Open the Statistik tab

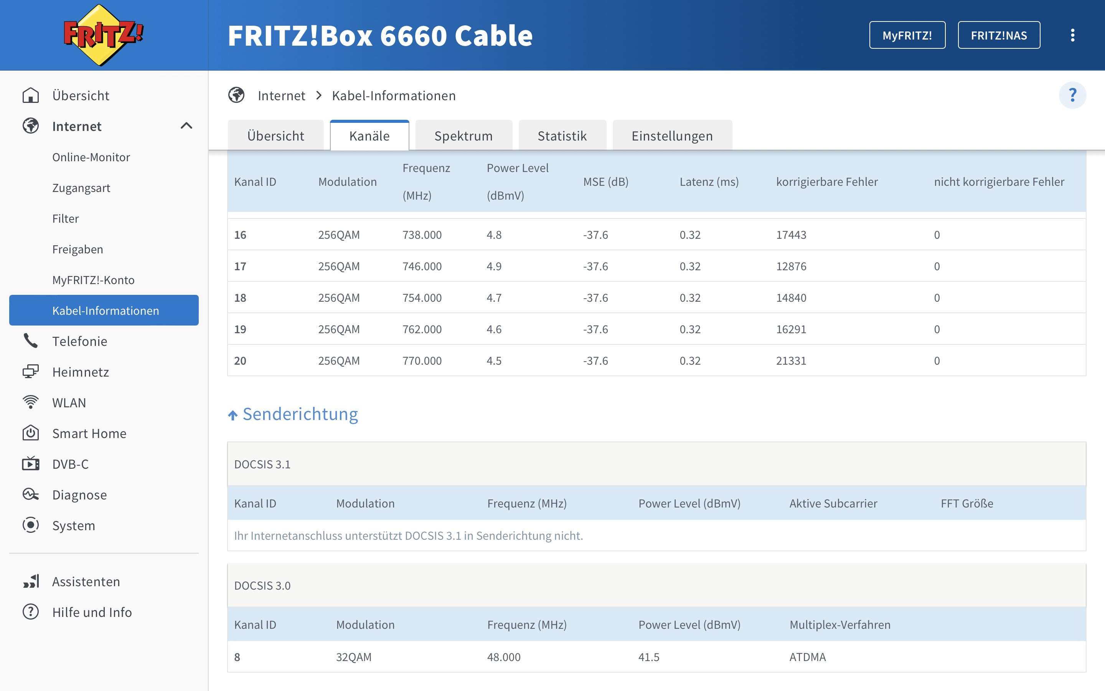coord(562,136)
